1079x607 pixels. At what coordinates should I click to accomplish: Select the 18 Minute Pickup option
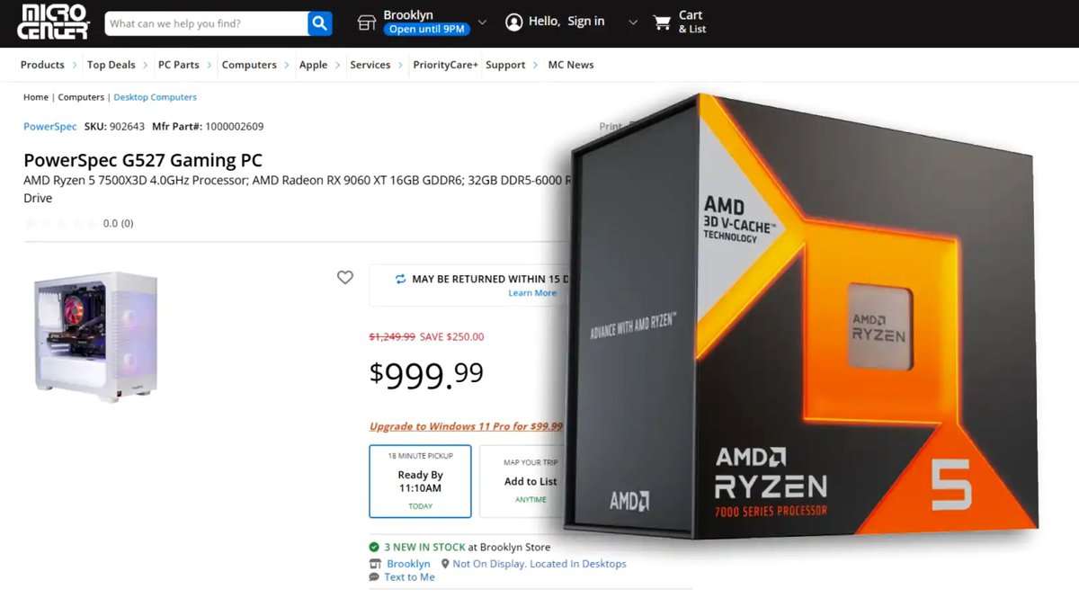click(420, 481)
